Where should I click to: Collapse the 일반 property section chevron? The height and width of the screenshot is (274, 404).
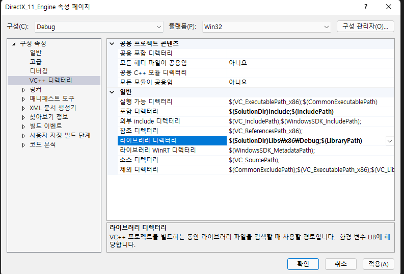(x=112, y=92)
